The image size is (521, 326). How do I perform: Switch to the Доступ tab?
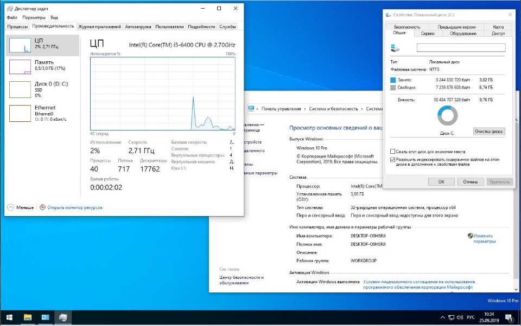click(x=498, y=34)
